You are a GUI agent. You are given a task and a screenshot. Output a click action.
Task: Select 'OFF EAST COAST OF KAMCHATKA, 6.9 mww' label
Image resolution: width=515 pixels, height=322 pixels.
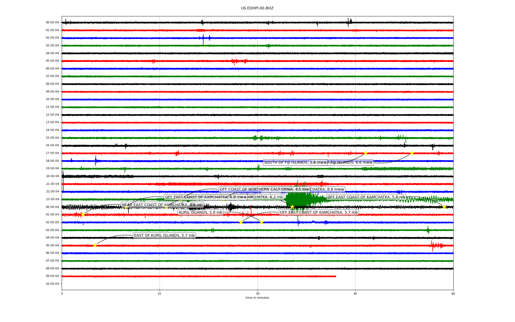206,197
